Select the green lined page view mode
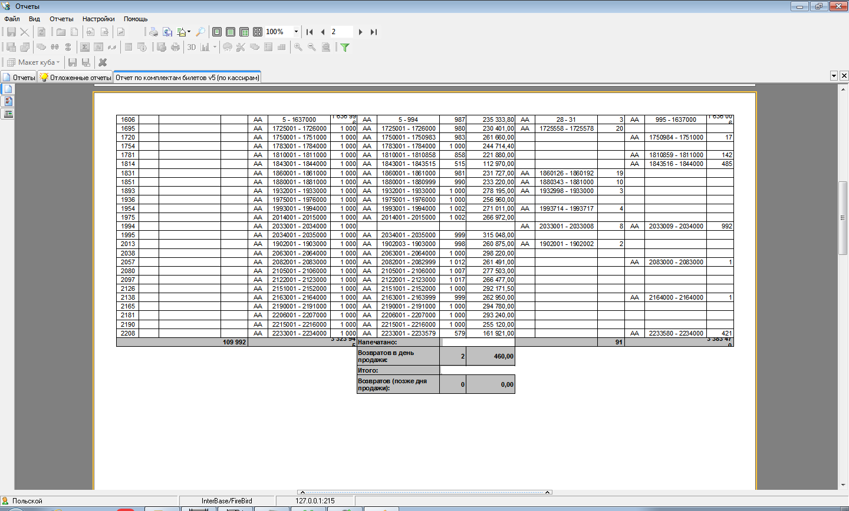Viewport: 849px width, 511px height. coord(231,32)
